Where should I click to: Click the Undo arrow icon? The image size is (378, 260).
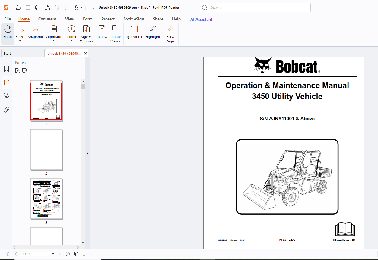point(57,8)
